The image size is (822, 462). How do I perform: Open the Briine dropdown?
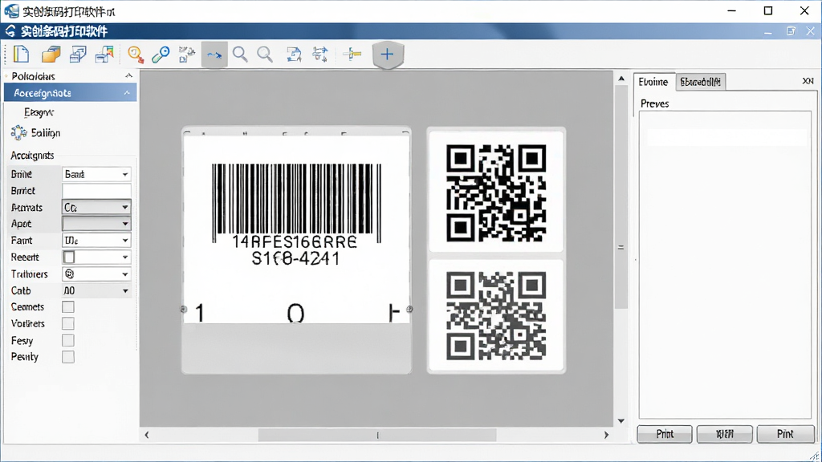96,174
